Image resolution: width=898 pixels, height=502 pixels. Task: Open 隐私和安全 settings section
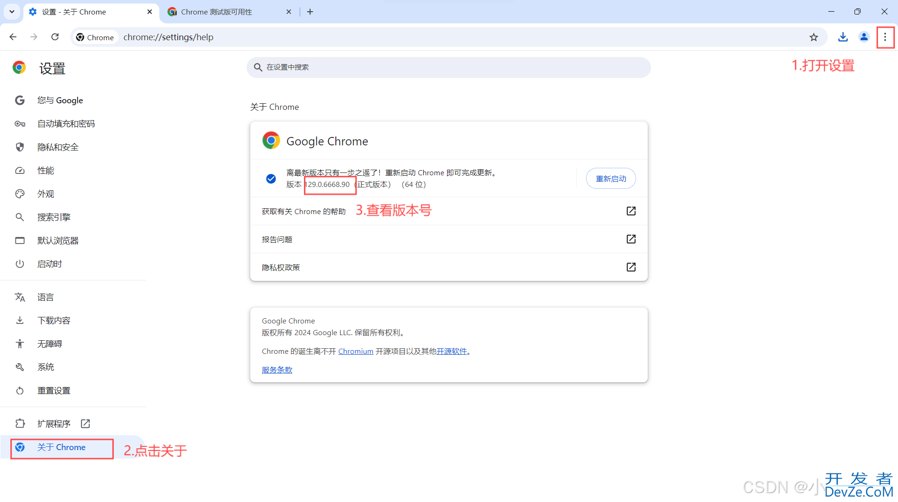tap(58, 147)
